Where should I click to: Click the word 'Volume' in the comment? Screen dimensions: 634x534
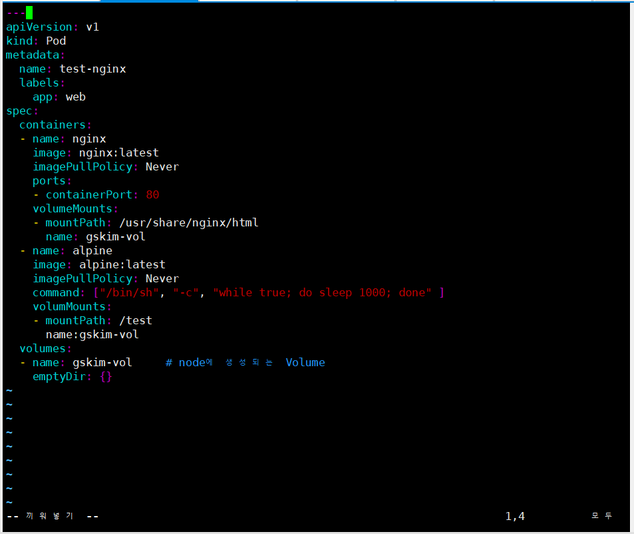(x=305, y=362)
